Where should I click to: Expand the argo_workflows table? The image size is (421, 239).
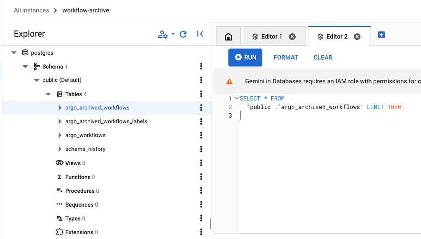point(60,135)
